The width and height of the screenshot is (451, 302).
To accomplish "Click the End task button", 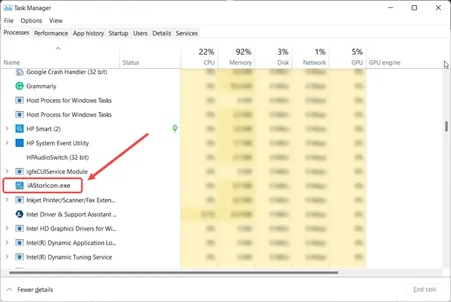I will [425, 289].
